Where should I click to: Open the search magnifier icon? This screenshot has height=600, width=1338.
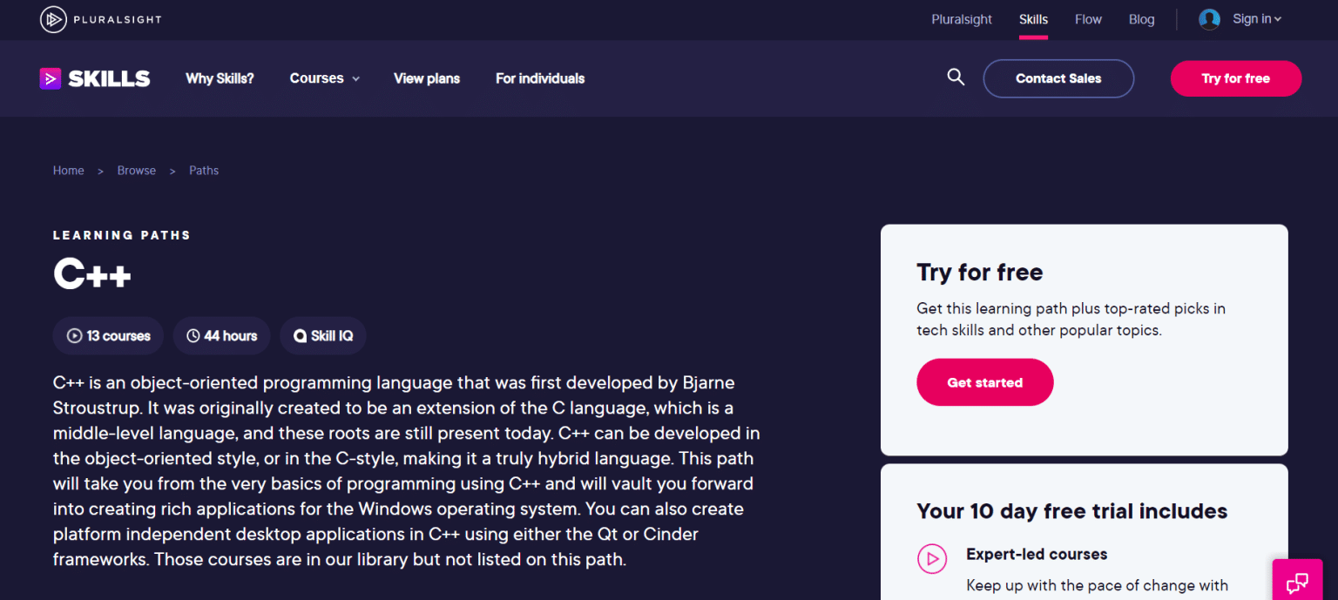(x=956, y=77)
